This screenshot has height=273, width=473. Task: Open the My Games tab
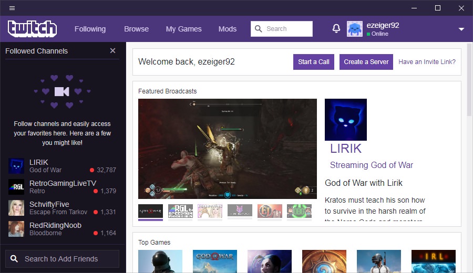click(x=183, y=29)
